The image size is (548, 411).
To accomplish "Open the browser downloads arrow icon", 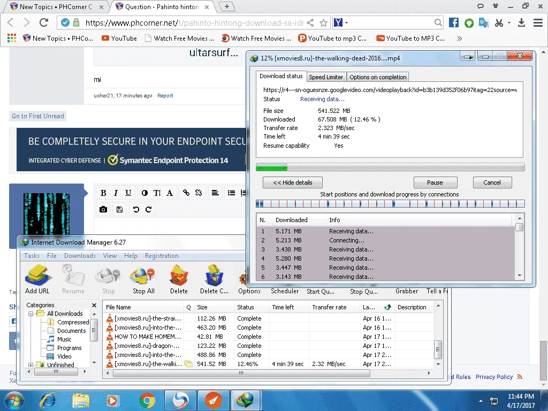I will click(x=521, y=22).
